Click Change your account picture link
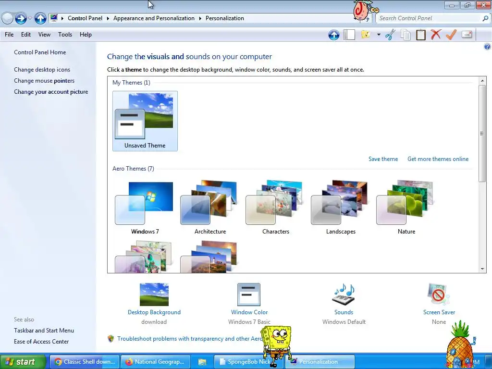The image size is (492, 369). pyautogui.click(x=51, y=92)
